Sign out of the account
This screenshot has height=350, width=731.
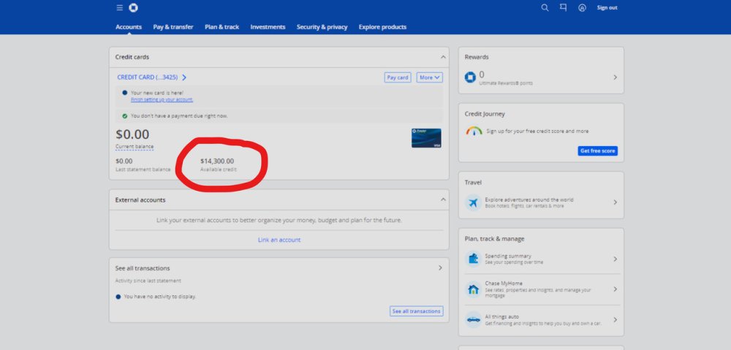(607, 8)
